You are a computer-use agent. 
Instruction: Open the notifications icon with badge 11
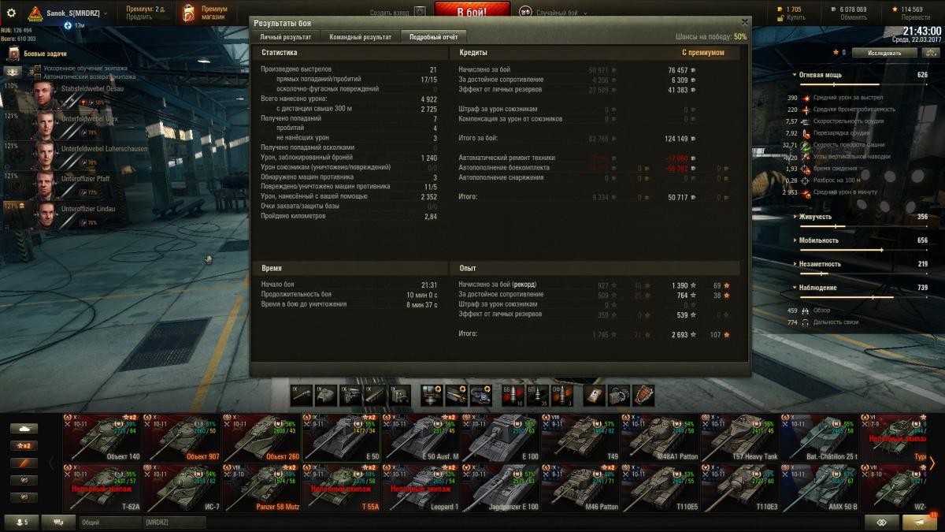click(920, 522)
